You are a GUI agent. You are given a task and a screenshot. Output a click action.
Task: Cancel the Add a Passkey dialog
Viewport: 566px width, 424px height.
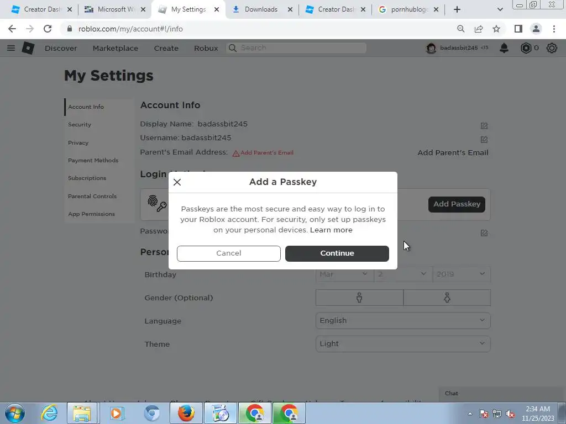[x=228, y=253]
